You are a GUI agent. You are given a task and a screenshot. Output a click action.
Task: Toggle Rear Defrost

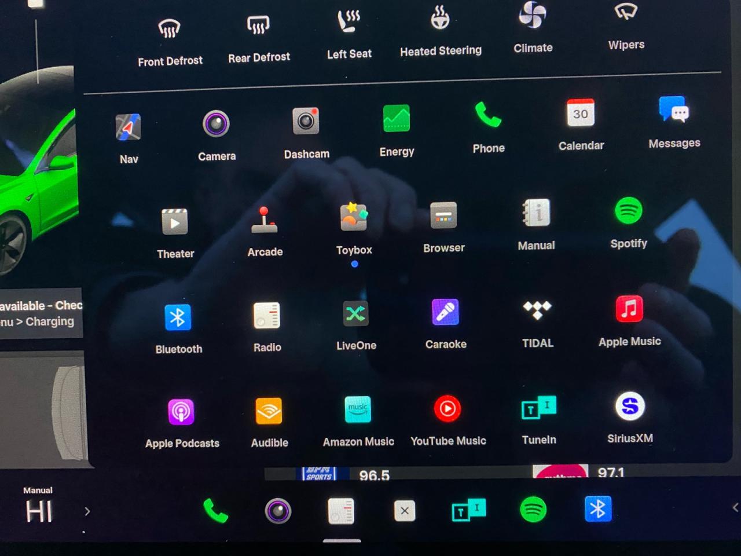click(258, 25)
